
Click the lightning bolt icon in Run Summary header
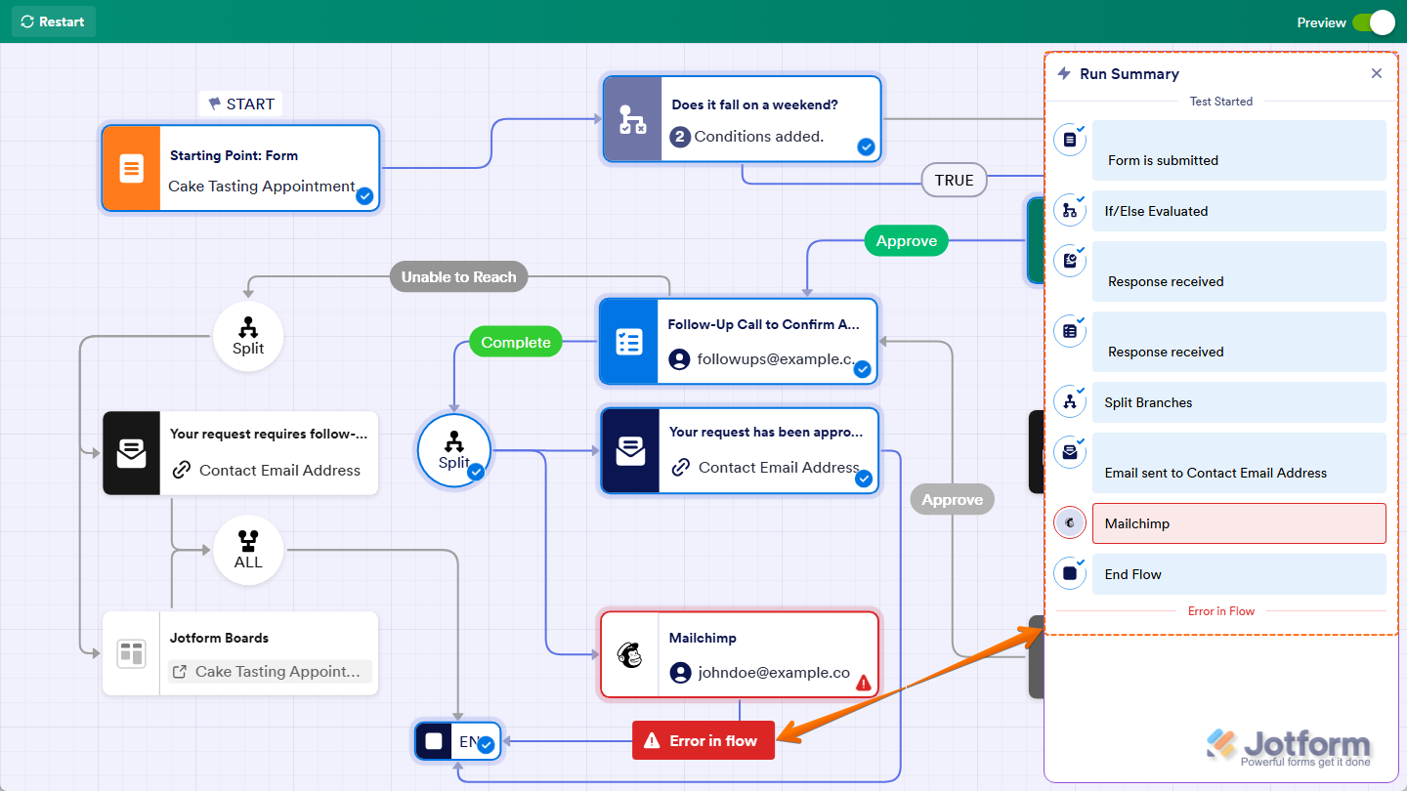pos(1062,73)
